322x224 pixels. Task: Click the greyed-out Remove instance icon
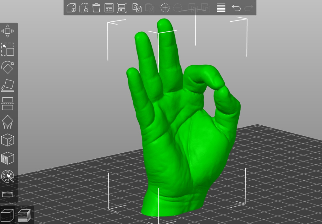click(177, 8)
